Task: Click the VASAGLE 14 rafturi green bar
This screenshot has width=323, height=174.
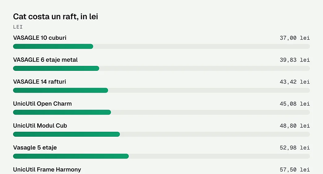Action: click(61, 90)
